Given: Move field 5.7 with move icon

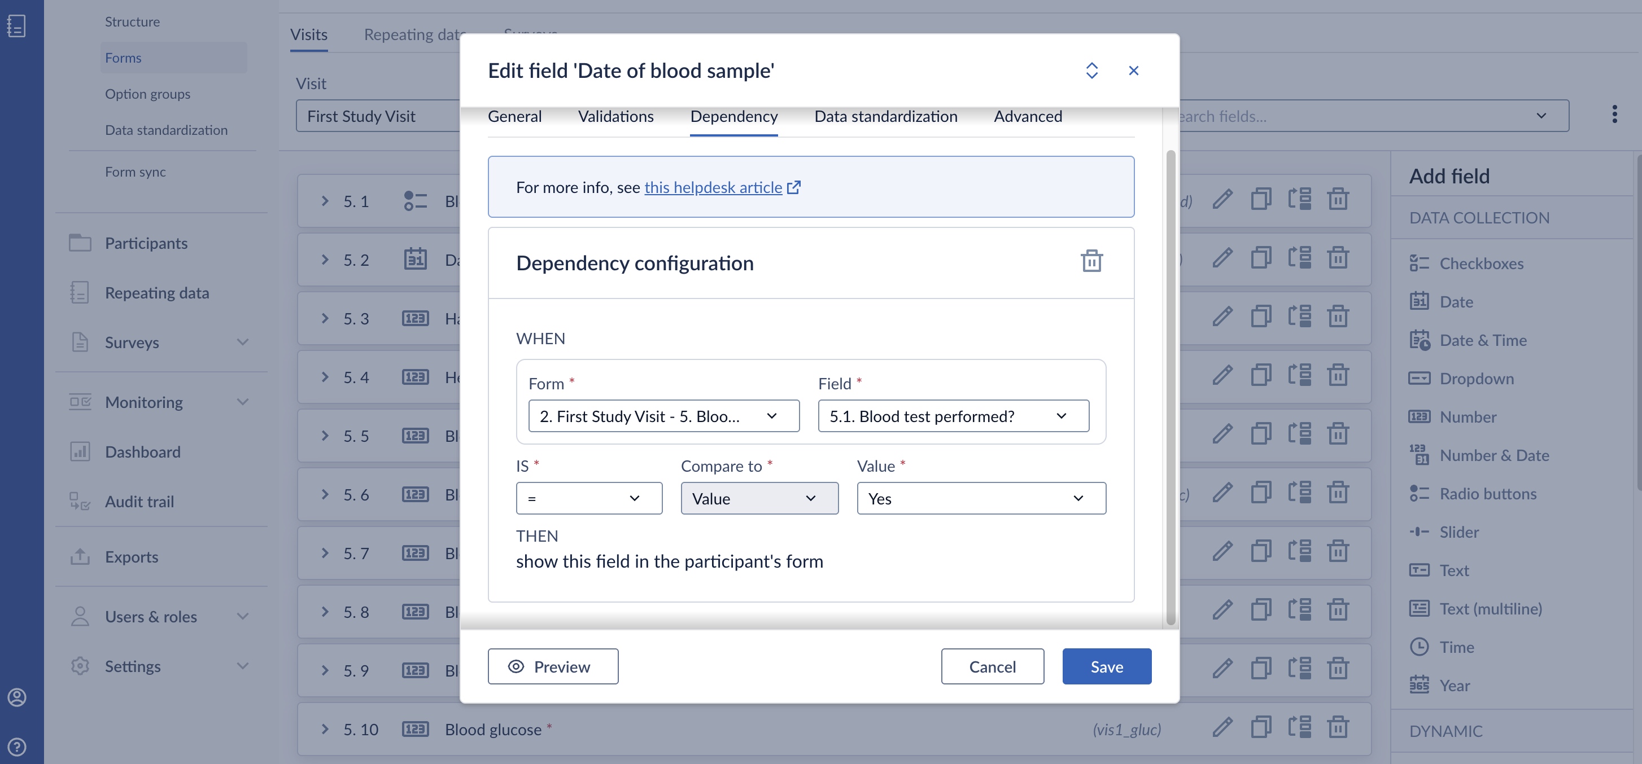Looking at the screenshot, I should (x=1299, y=551).
